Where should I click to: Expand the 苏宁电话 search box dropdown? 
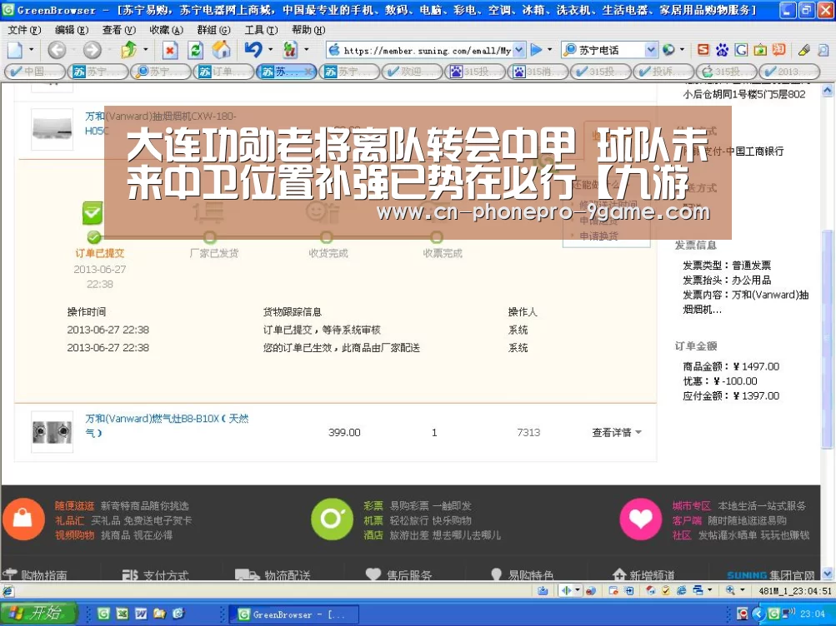[651, 50]
